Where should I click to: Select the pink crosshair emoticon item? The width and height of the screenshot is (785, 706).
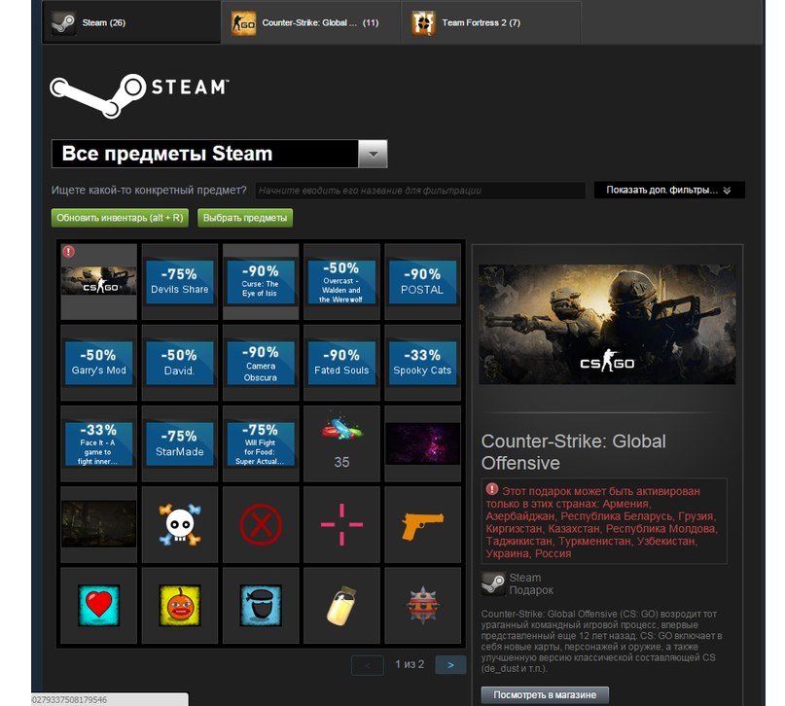point(341,524)
